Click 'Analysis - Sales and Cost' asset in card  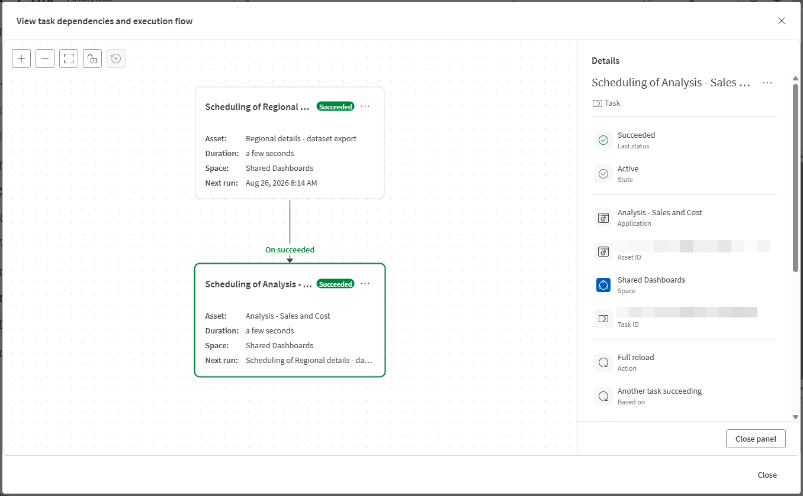click(x=288, y=316)
